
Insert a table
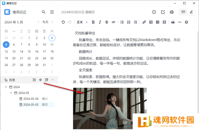point(158,22)
